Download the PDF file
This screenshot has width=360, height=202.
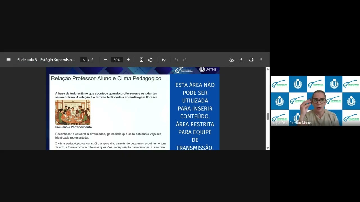(x=241, y=60)
